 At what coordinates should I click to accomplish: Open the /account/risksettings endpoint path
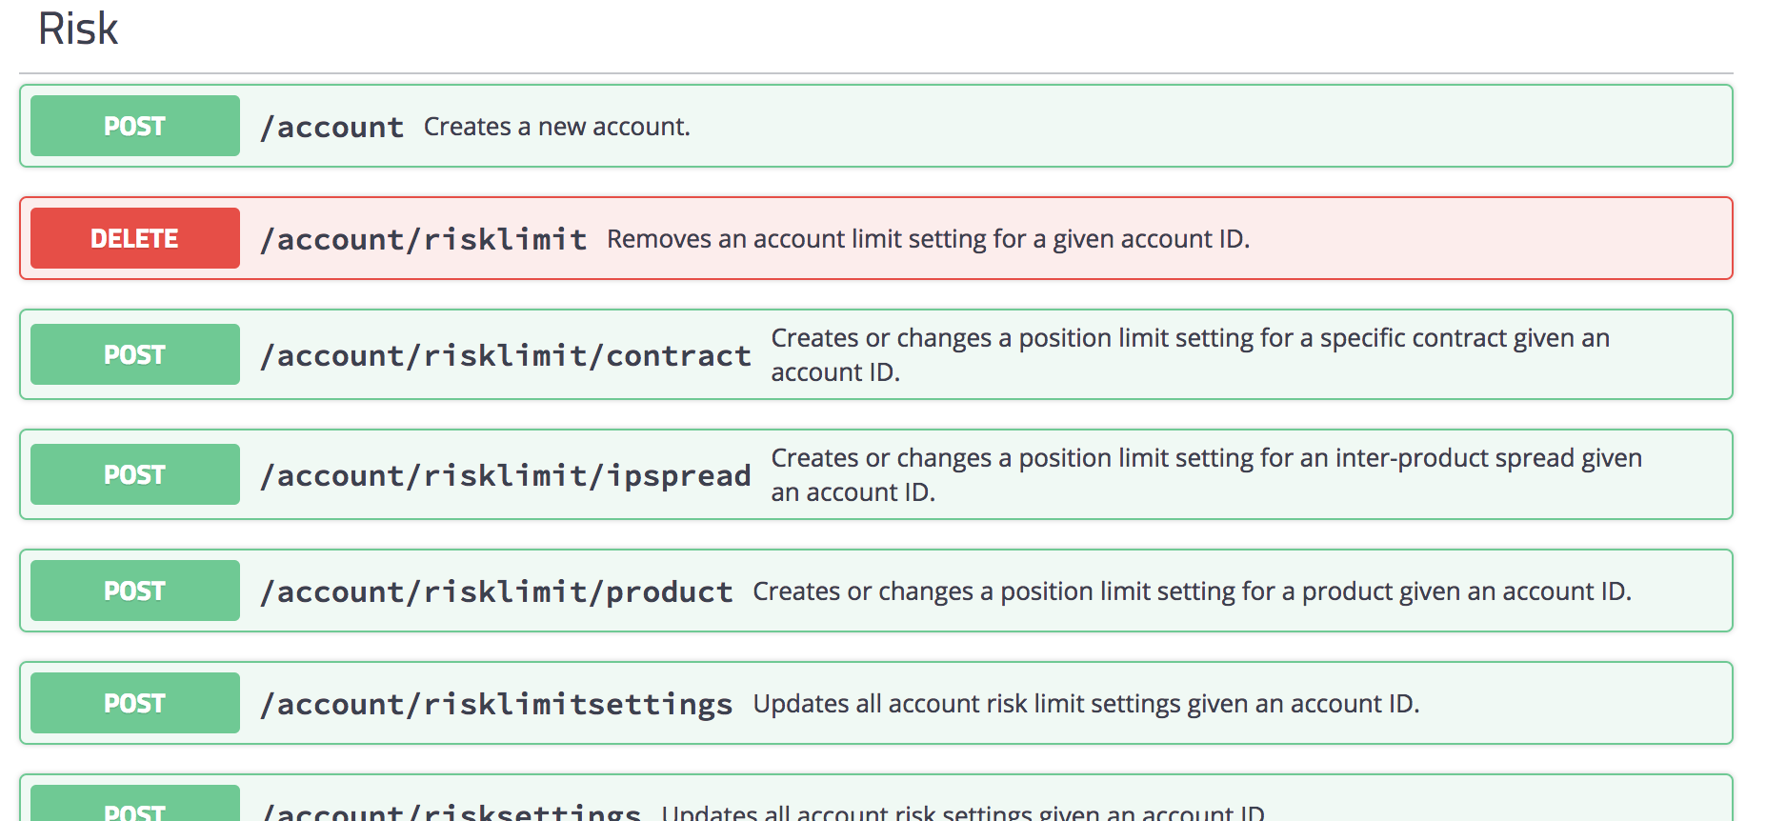pyautogui.click(x=452, y=811)
